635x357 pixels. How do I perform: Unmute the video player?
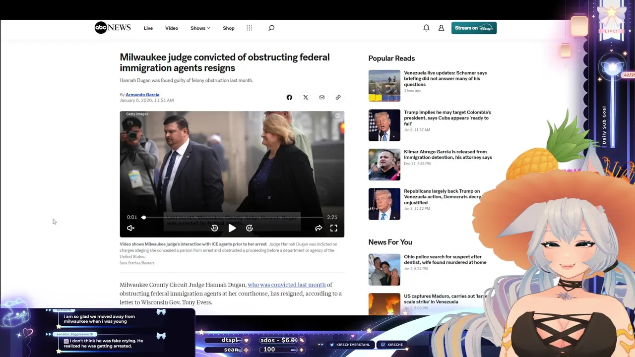point(130,228)
